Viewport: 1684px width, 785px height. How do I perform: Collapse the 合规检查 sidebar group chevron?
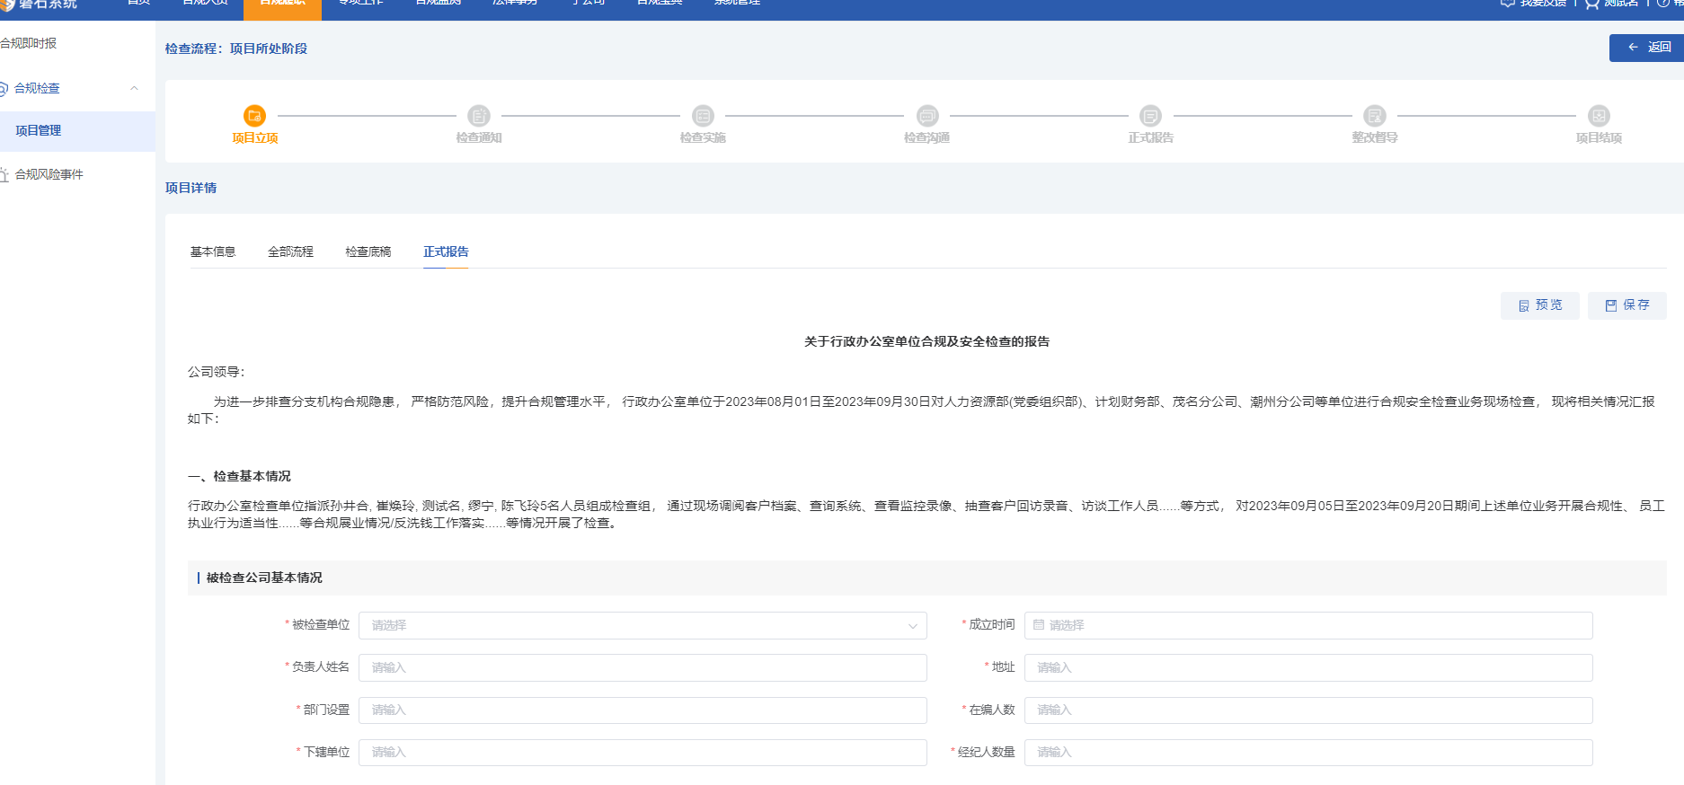point(134,88)
